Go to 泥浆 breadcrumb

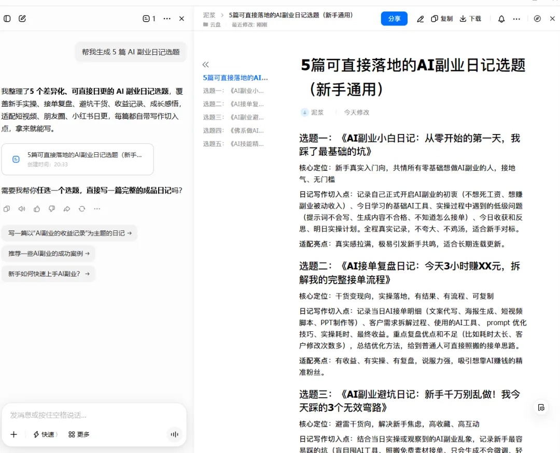209,15
